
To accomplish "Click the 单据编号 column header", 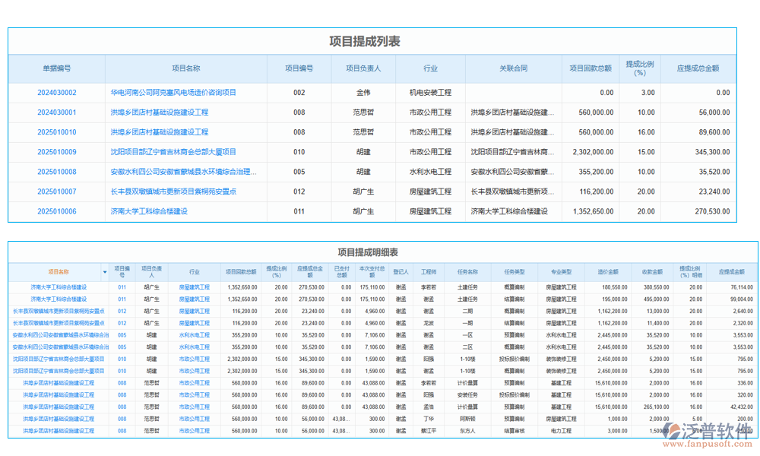I will pyautogui.click(x=57, y=68).
